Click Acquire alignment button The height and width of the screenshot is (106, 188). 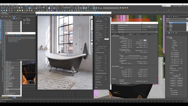click(x=180, y=85)
